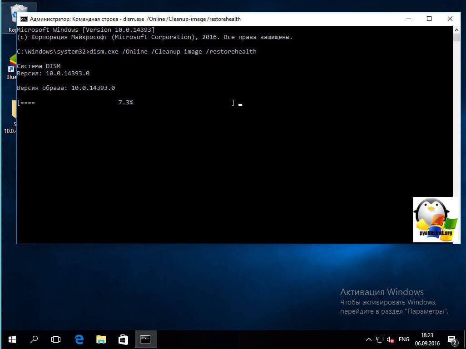Maximize the Command Prompt window

(429, 19)
